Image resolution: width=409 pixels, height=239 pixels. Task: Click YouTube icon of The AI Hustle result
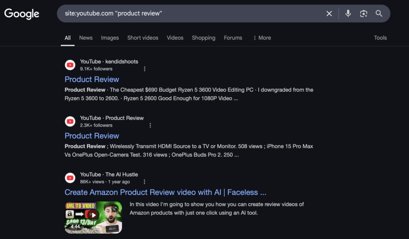(x=70, y=178)
